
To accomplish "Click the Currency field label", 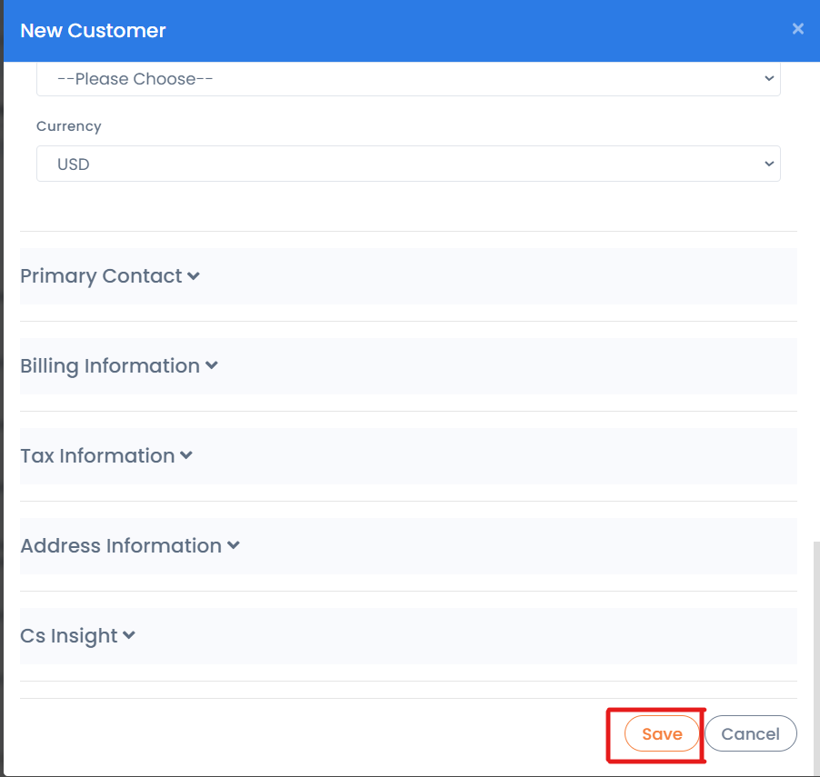I will coord(68,126).
